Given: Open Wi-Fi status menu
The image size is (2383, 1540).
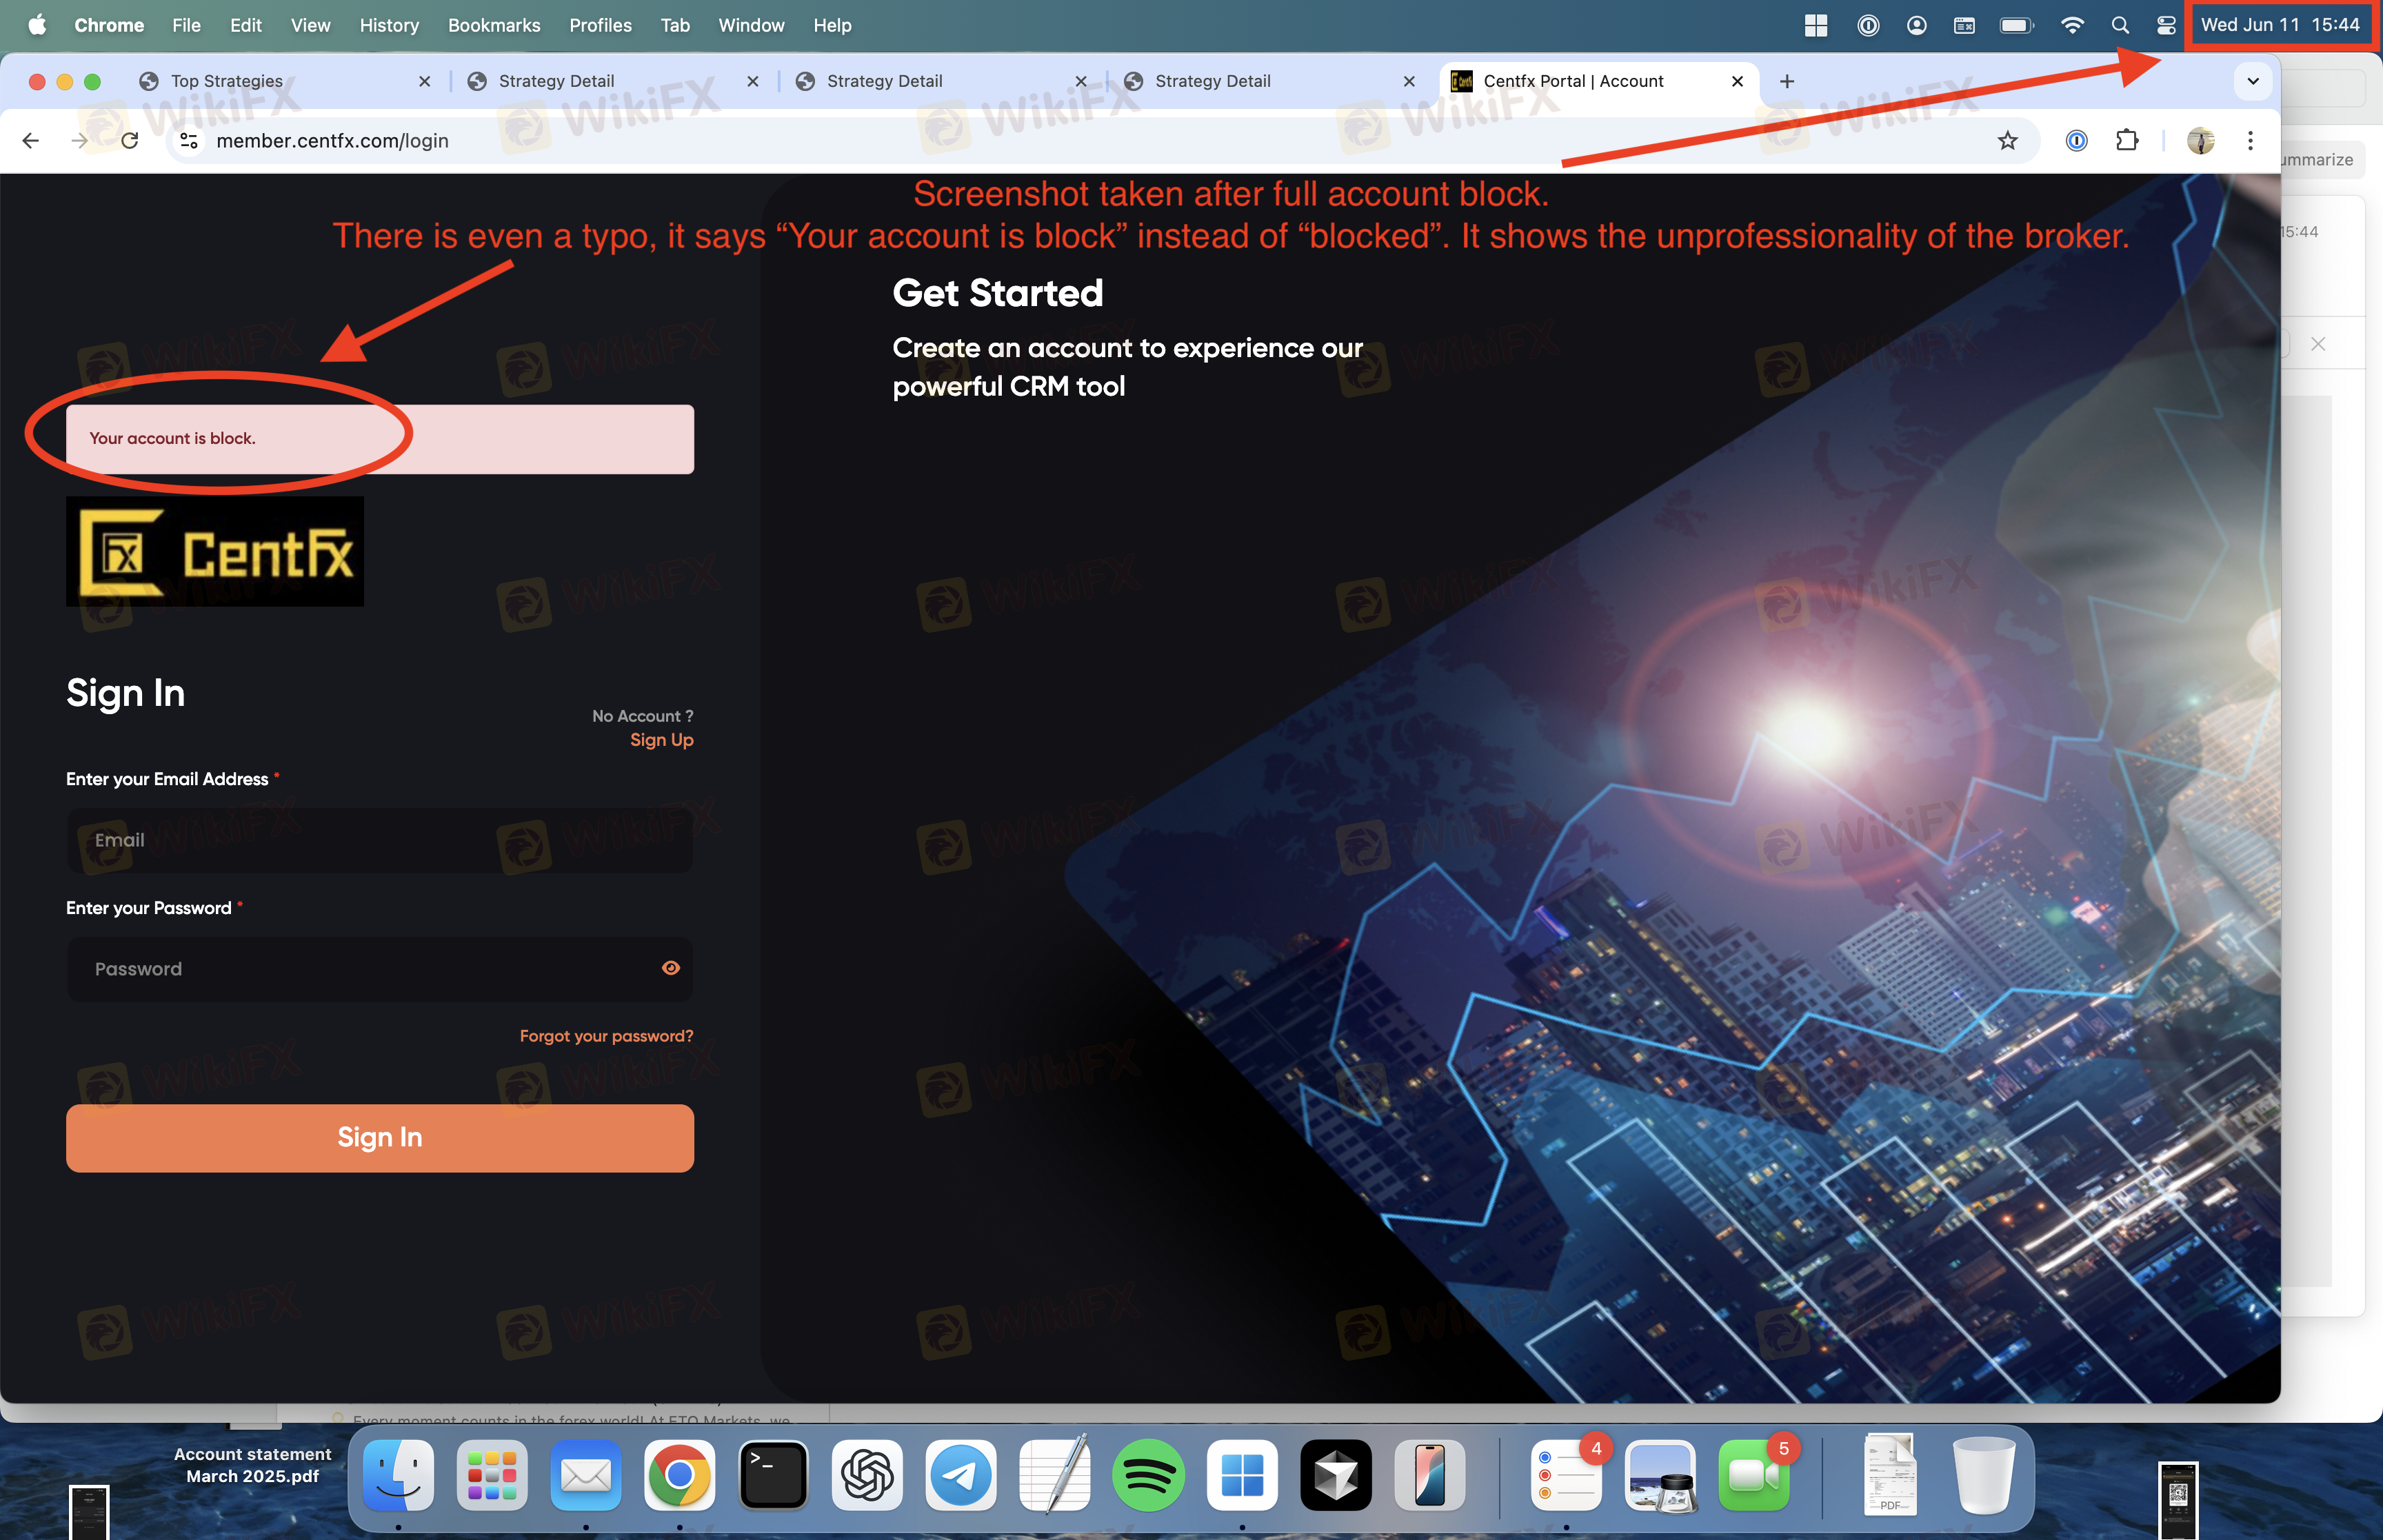Looking at the screenshot, I should tap(2072, 25).
